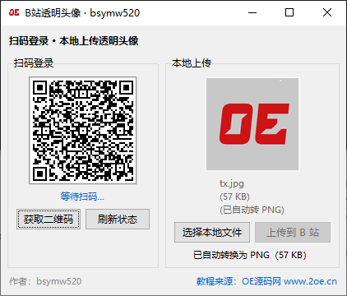Click the 本地上传 group box title
Screen dimensions: 347x296
pyautogui.click(x=192, y=63)
